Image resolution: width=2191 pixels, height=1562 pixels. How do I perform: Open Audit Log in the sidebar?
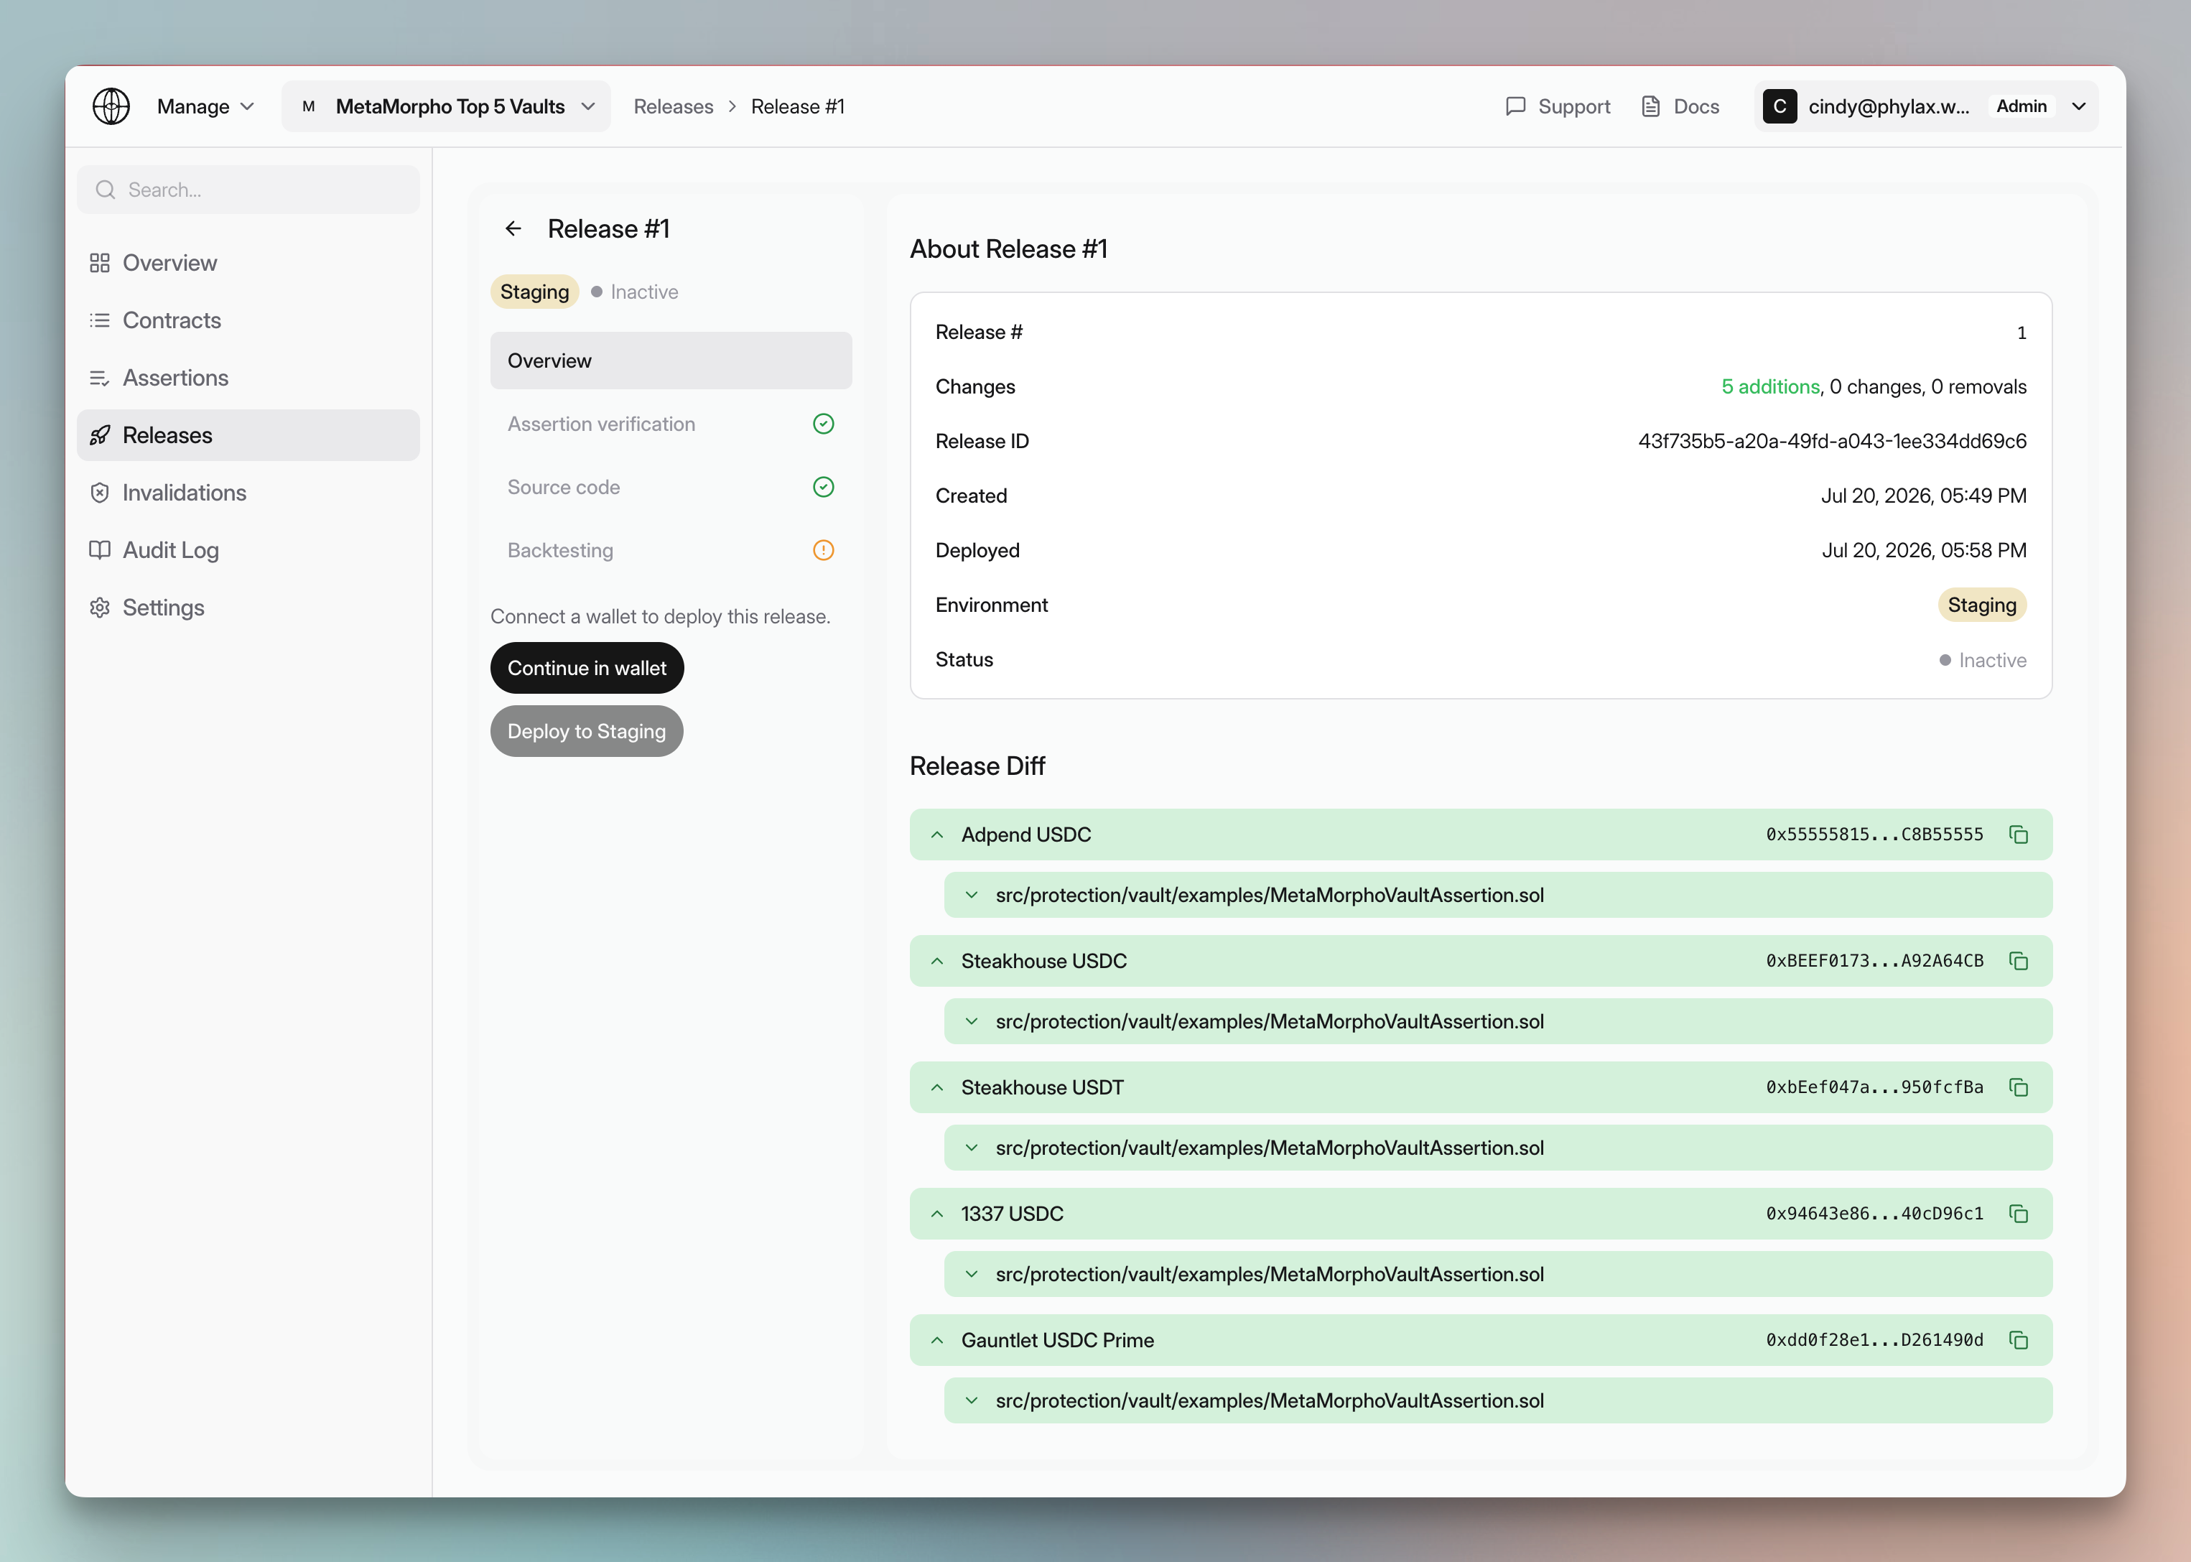[x=248, y=550]
